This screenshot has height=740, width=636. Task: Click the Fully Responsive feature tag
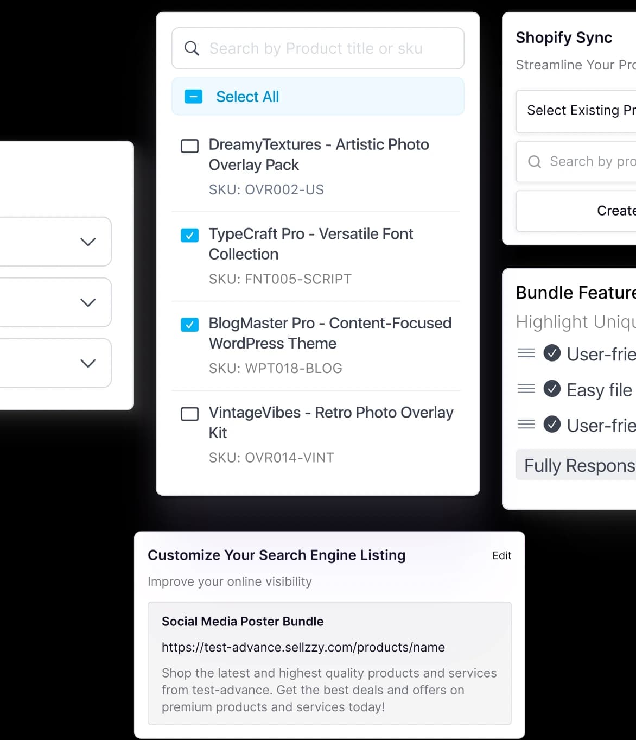click(x=578, y=465)
